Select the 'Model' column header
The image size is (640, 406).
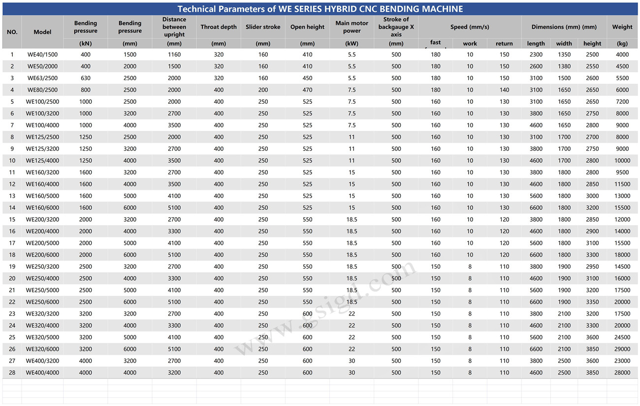click(x=42, y=32)
